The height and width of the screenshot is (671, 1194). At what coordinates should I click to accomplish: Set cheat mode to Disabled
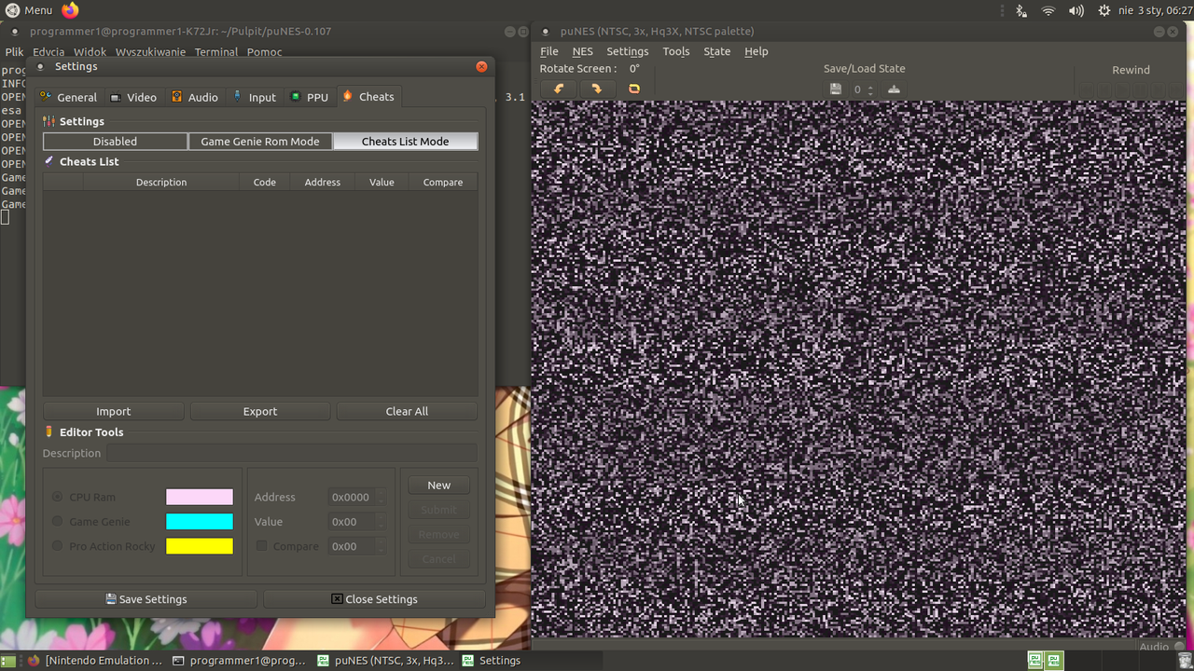point(115,142)
